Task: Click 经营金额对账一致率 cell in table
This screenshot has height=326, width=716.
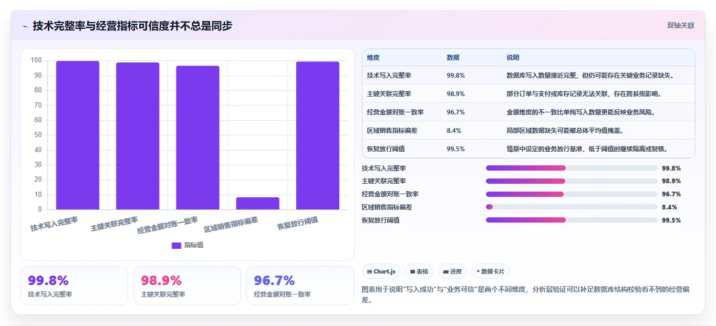Action: click(395, 112)
